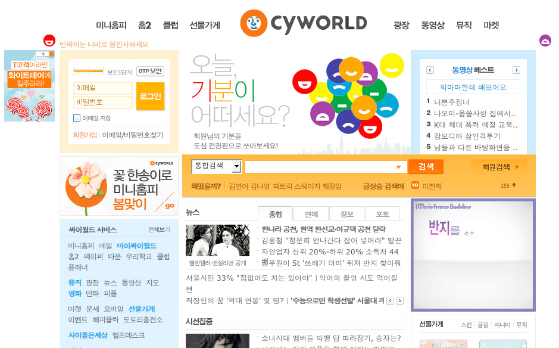The width and height of the screenshot is (559, 348).
Task: Open 마이싸이월드 service link
Action: [136, 246]
